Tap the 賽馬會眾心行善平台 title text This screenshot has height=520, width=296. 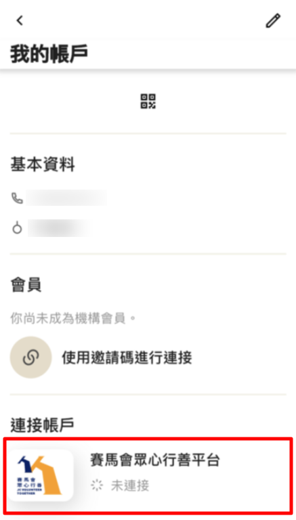pos(155,460)
